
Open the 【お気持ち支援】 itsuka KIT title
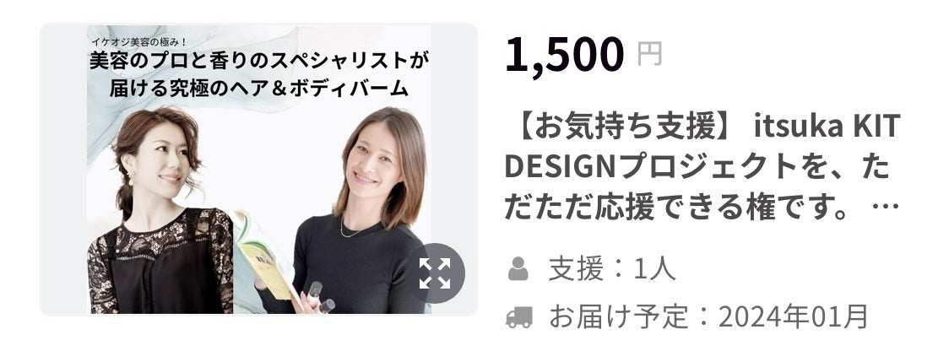(703, 127)
